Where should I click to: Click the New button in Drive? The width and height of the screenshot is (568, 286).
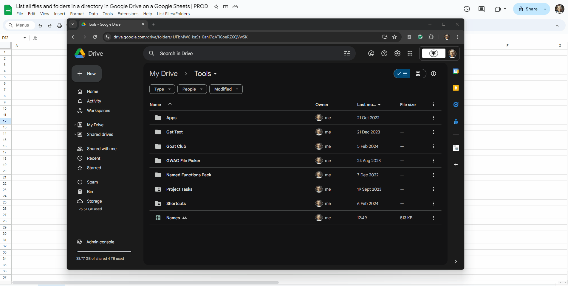86,74
